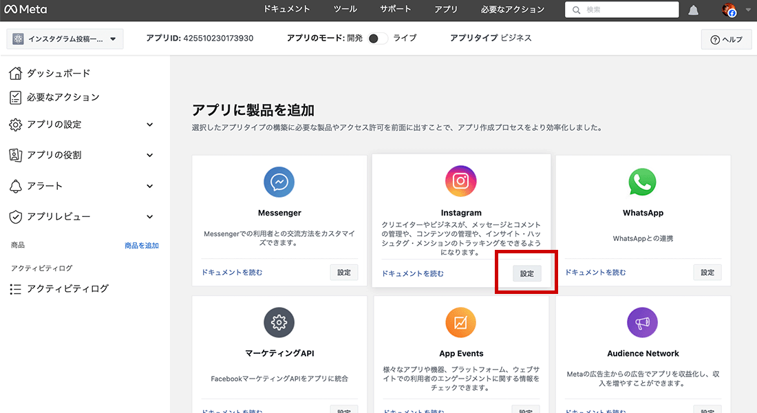Open 必要なアクション in top navigation
Image resolution: width=757 pixels, height=413 pixels.
click(513, 9)
